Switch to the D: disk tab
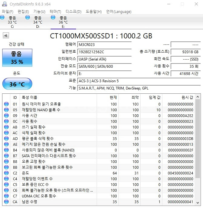Viewport: 203px width, 208px height. [x=38, y=22]
